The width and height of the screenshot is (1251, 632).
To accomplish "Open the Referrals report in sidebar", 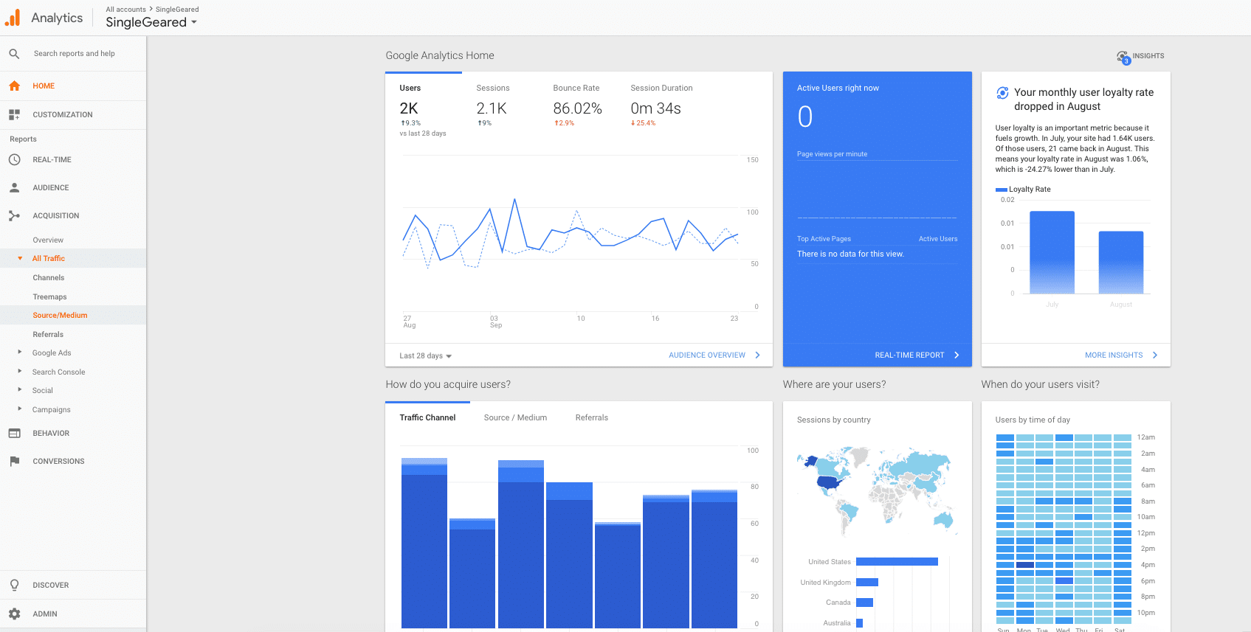I will coord(48,335).
